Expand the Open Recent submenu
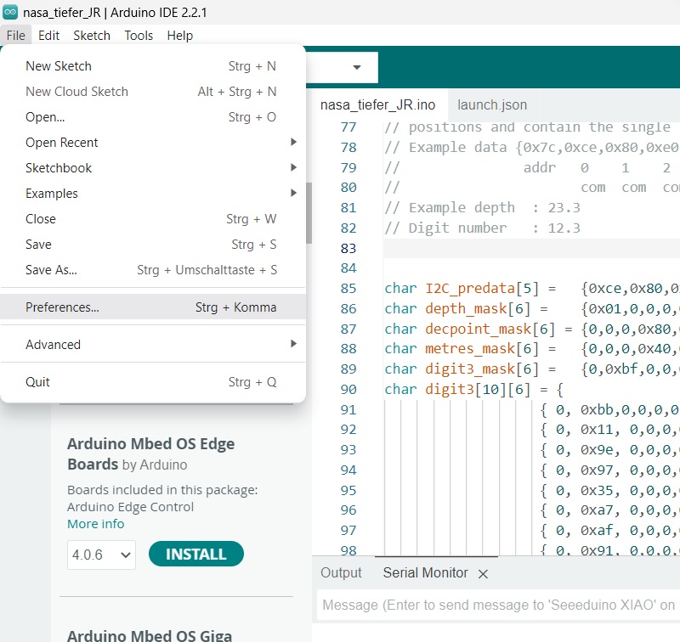 click(151, 143)
